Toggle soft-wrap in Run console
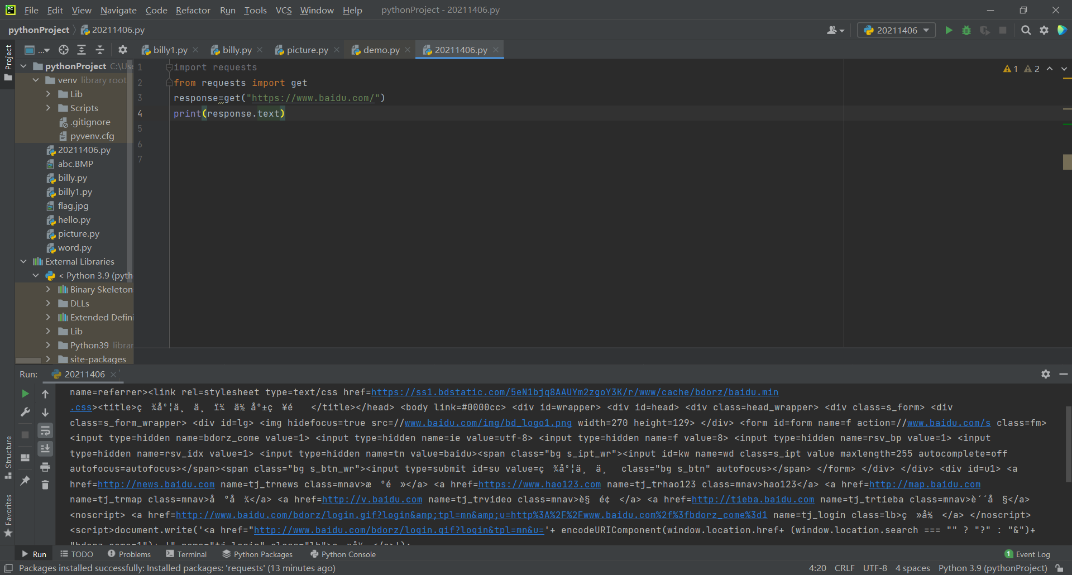The image size is (1072, 575). click(x=45, y=430)
